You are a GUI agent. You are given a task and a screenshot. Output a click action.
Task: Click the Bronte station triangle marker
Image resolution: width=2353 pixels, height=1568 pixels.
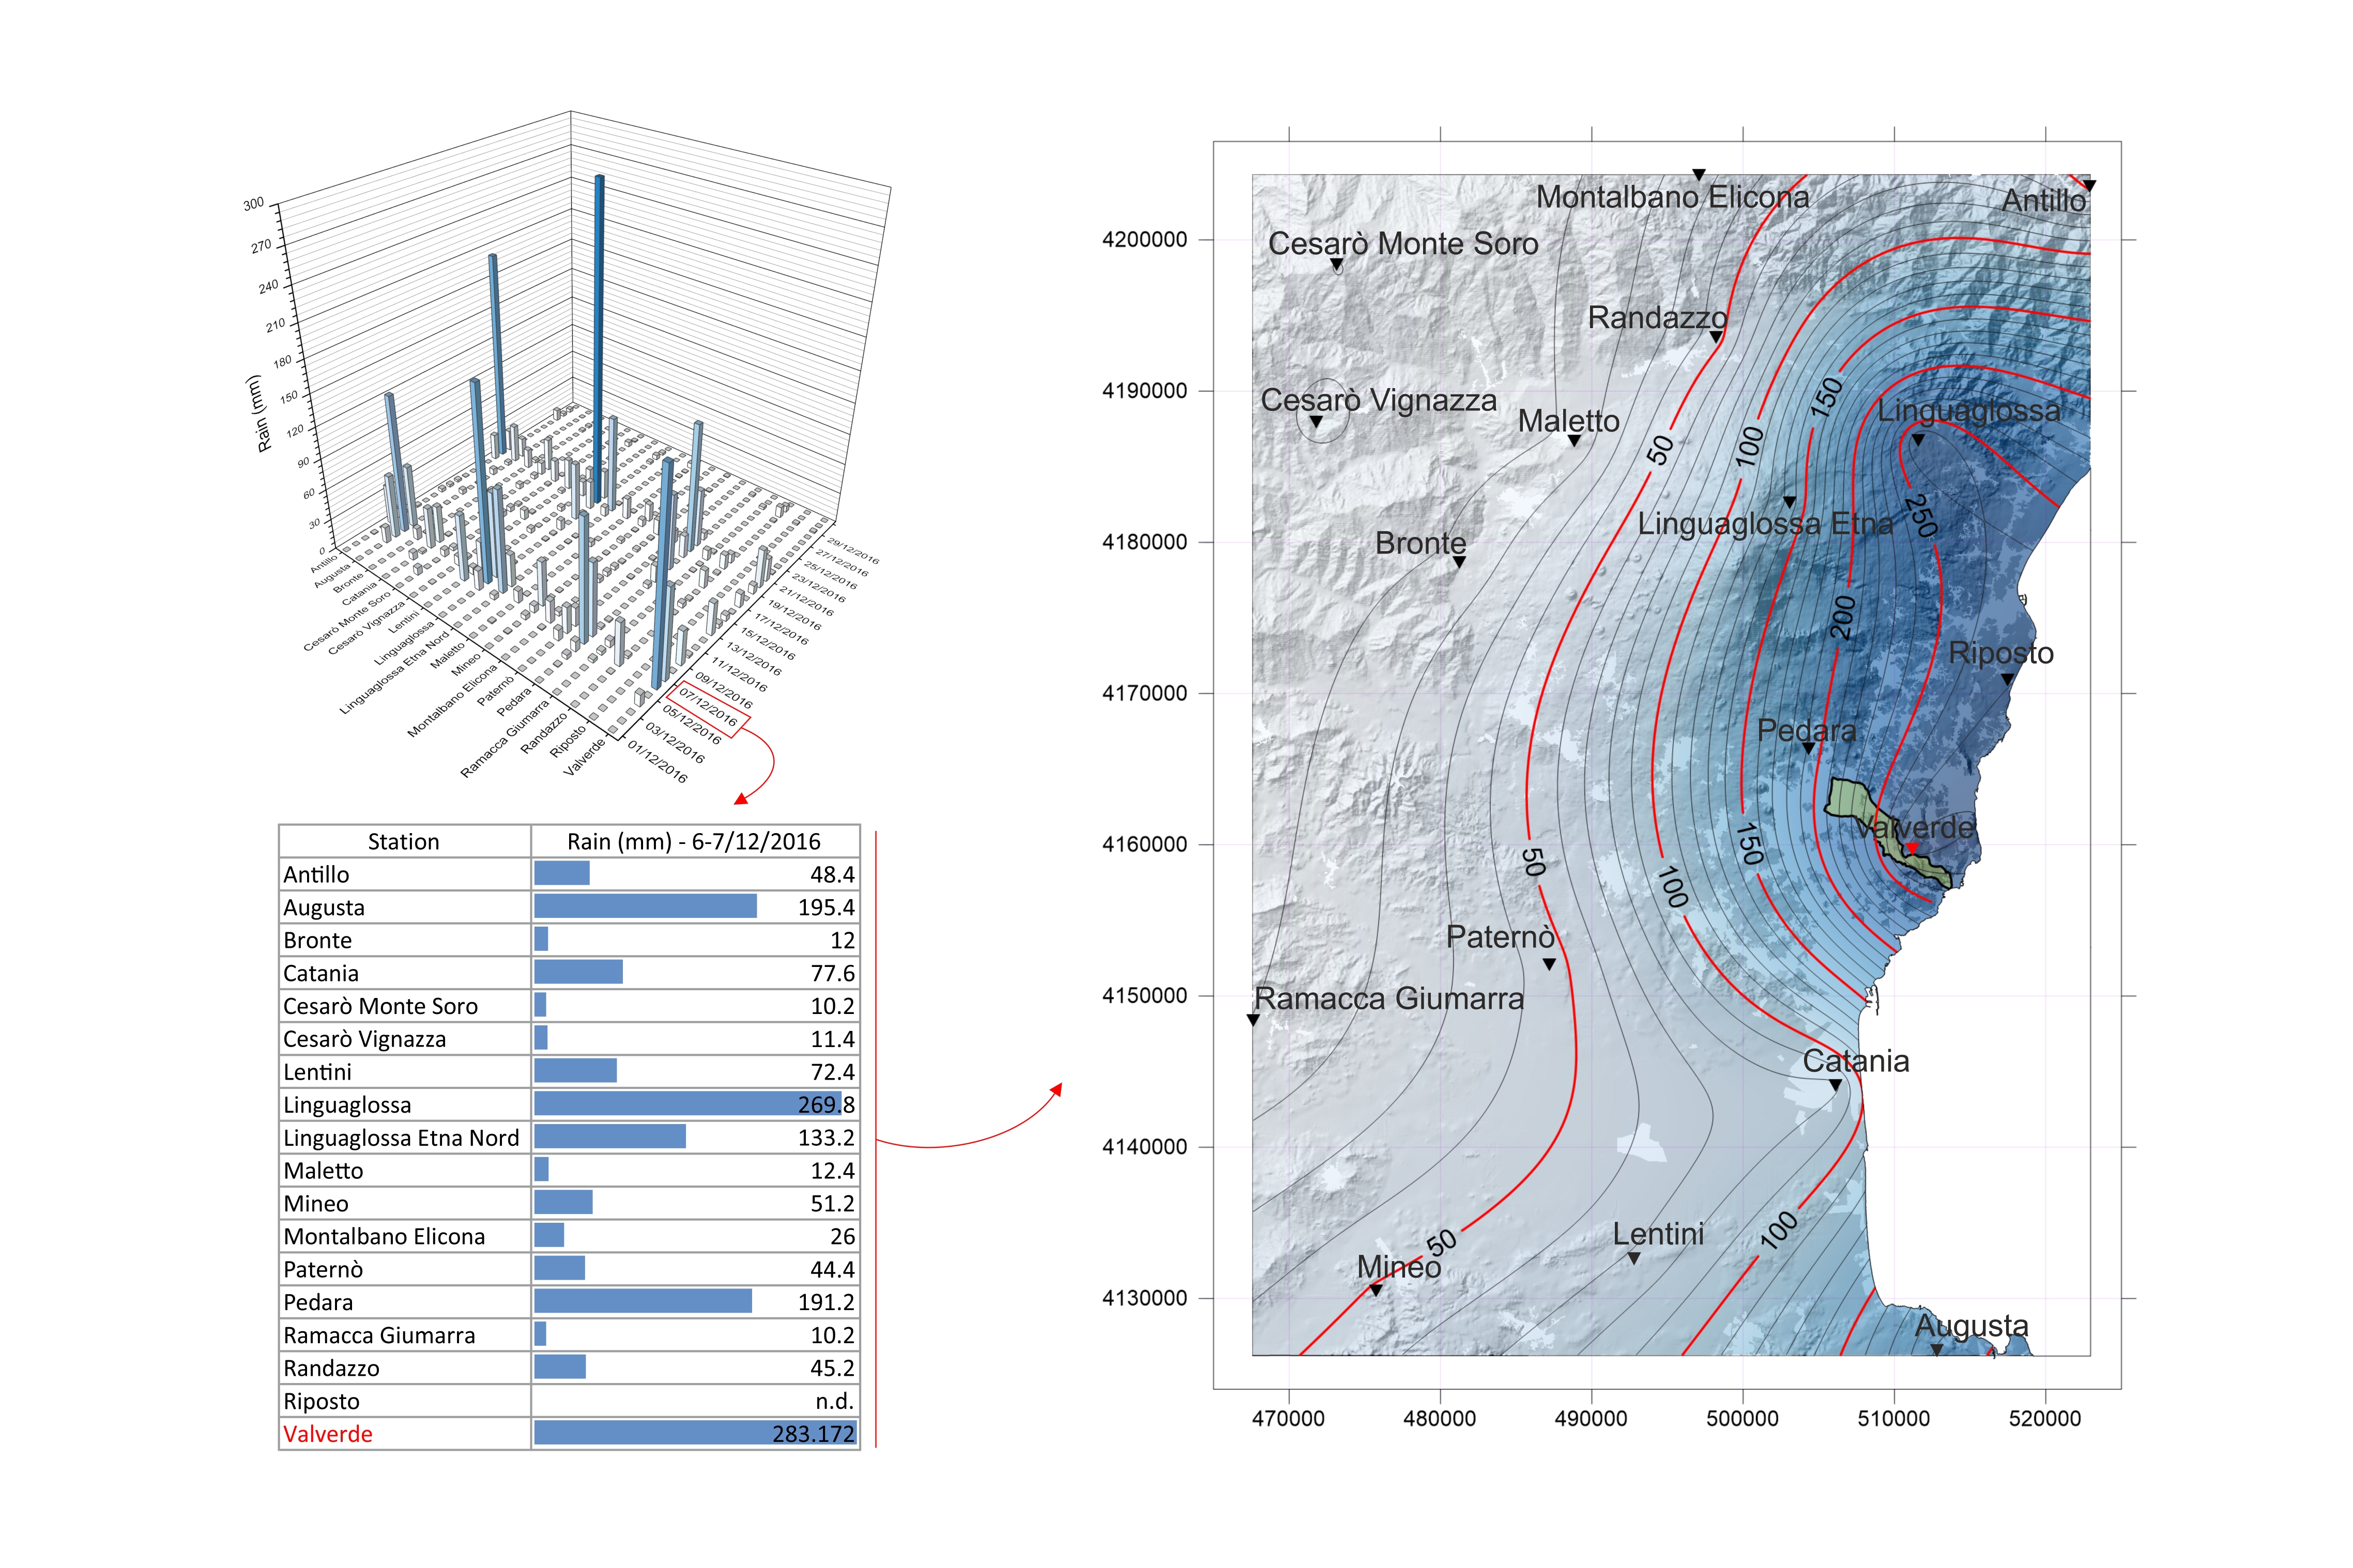1459,562
